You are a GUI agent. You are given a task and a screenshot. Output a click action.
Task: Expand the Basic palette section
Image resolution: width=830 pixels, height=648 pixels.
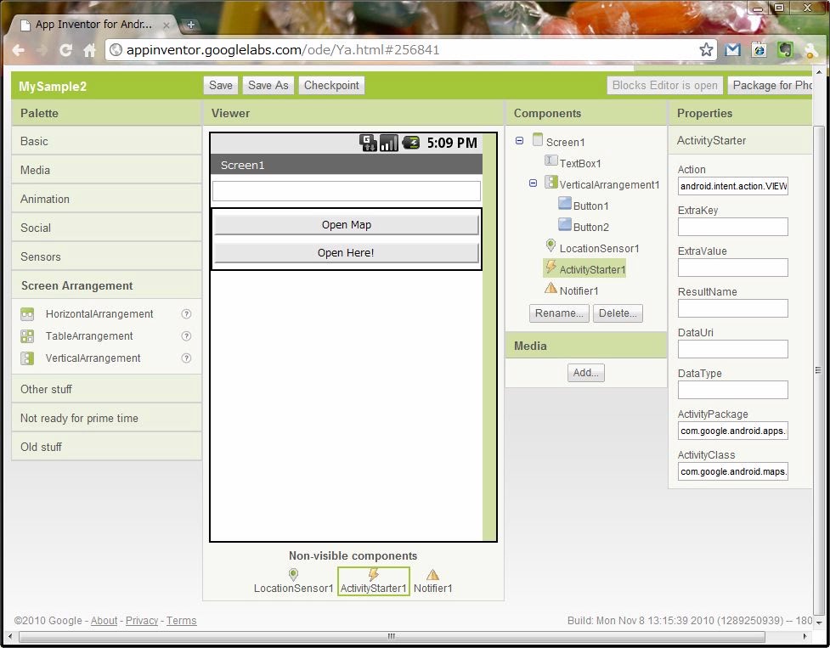(34, 141)
